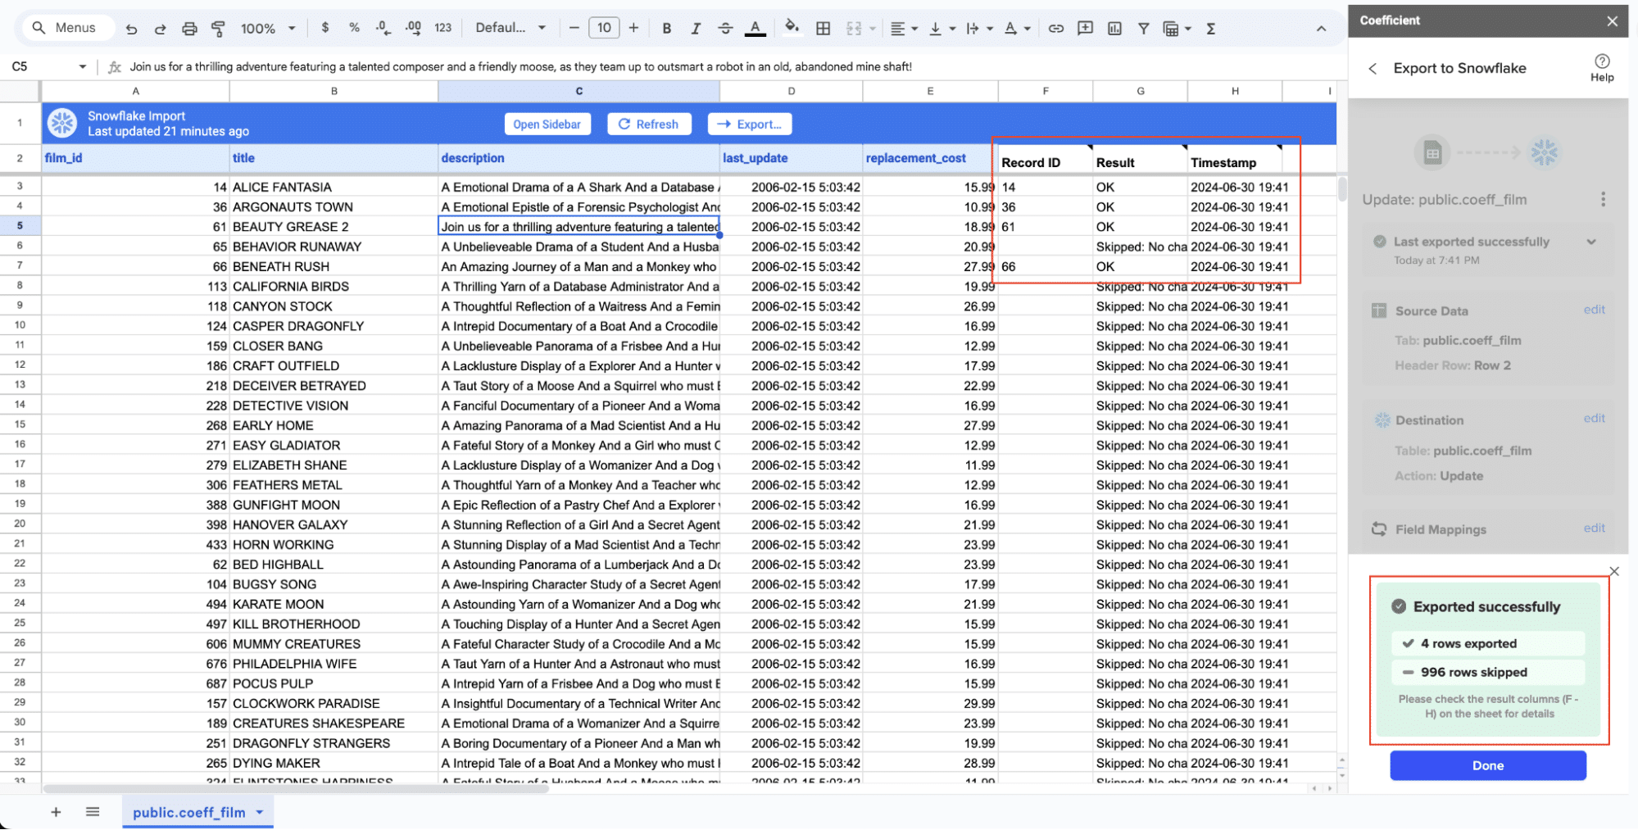This screenshot has width=1638, height=830.
Task: Click the Done button
Action: (x=1487, y=765)
